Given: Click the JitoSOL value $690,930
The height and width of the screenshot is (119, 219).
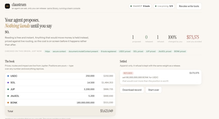Looking at the screenshot, I should click(x=108, y=96).
